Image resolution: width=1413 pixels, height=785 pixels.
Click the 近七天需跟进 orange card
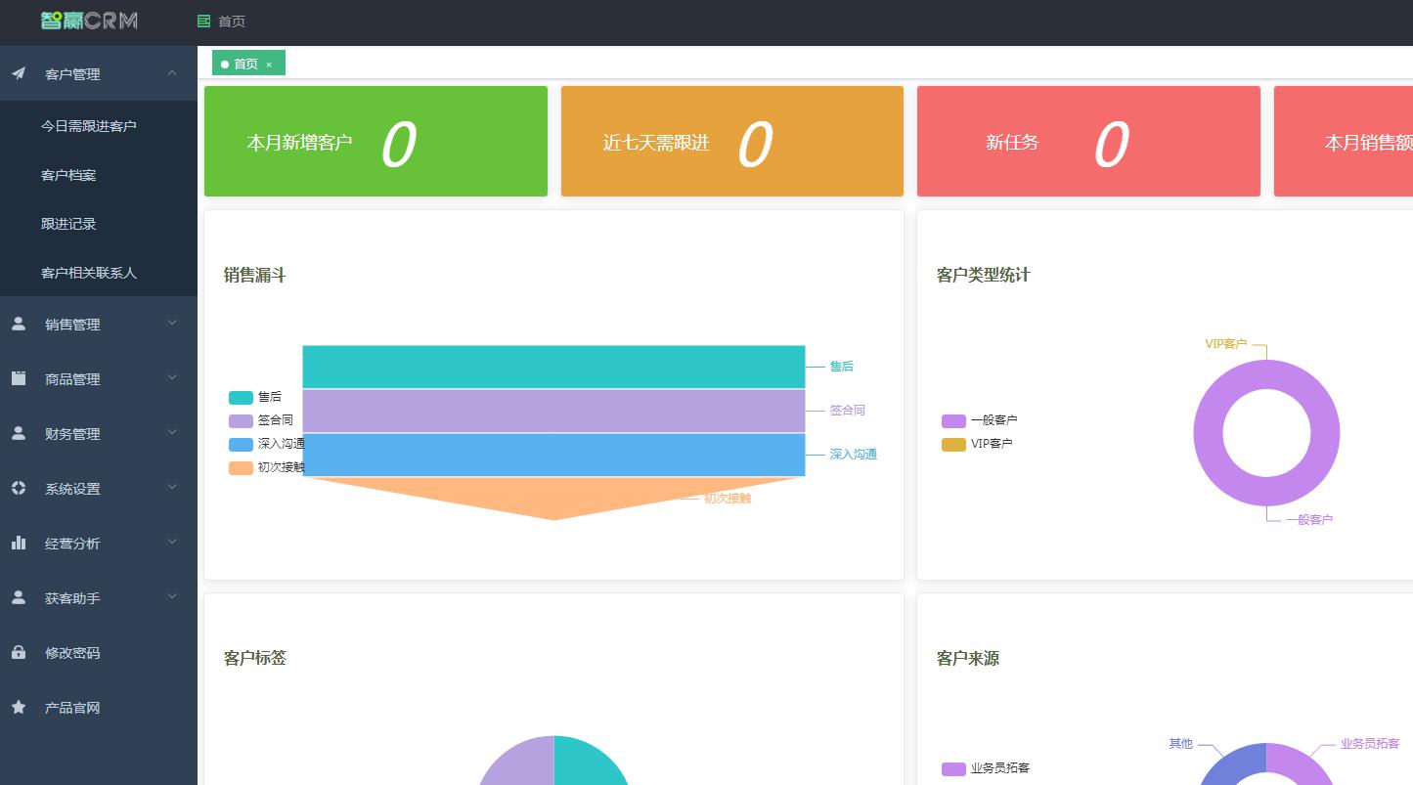click(732, 142)
